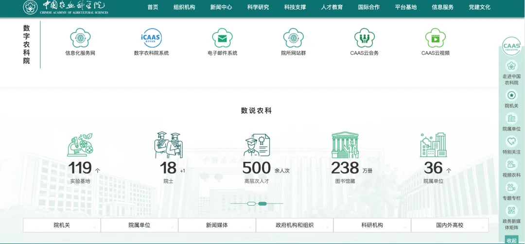
Task: Select the first carousel pagination dot
Action: click(x=251, y=204)
